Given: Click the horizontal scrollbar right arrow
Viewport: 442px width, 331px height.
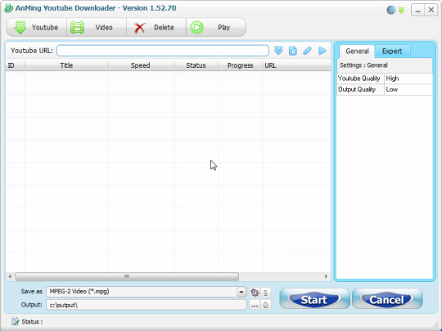Looking at the screenshot, I should (326, 276).
